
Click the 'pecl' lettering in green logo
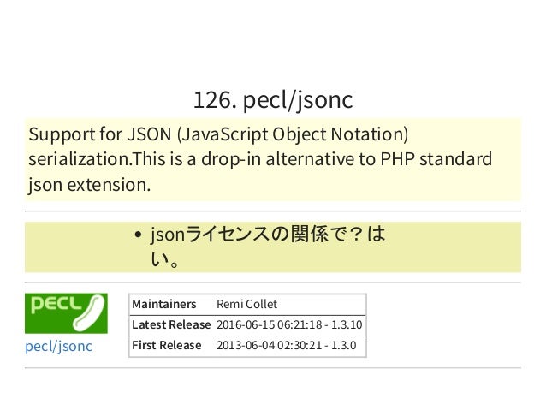pyautogui.click(x=56, y=305)
